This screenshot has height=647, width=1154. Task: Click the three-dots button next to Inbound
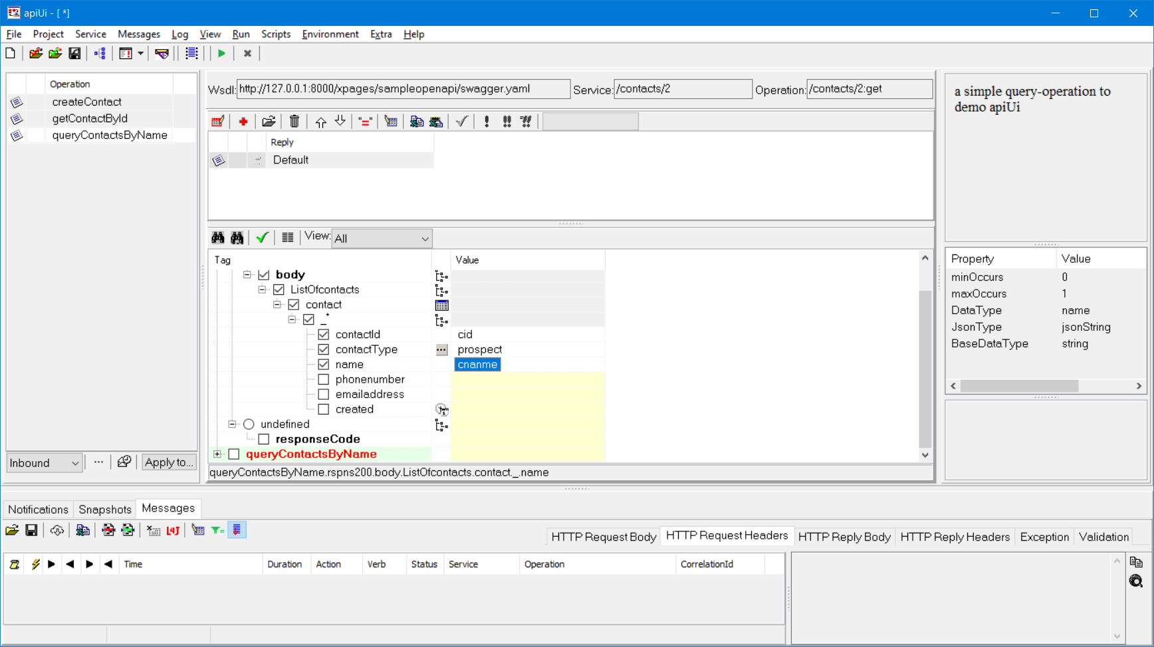point(98,462)
